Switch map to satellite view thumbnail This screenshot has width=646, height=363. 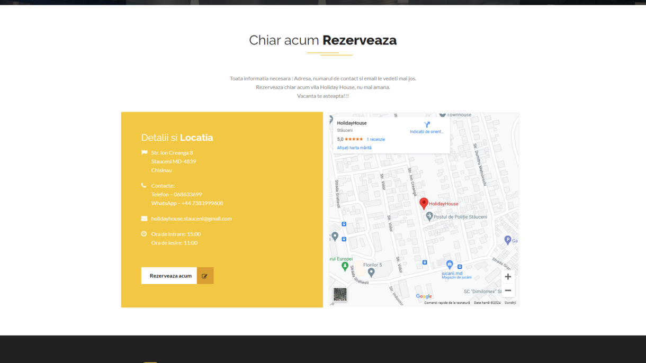pos(340,295)
